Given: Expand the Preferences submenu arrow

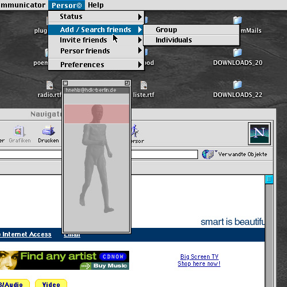Looking at the screenshot, I should (140, 65).
